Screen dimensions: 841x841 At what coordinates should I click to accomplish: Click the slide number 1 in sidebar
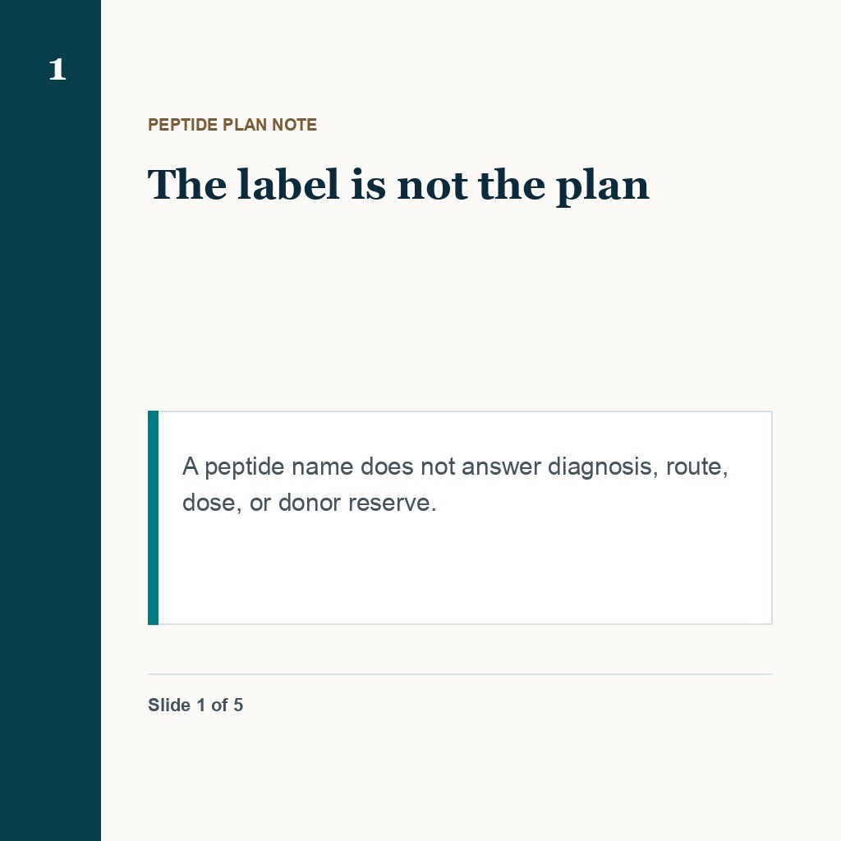[57, 70]
